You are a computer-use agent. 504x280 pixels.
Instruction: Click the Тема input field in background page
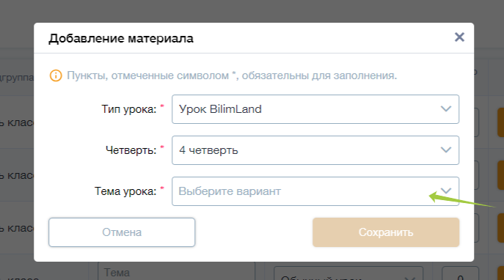(x=177, y=271)
